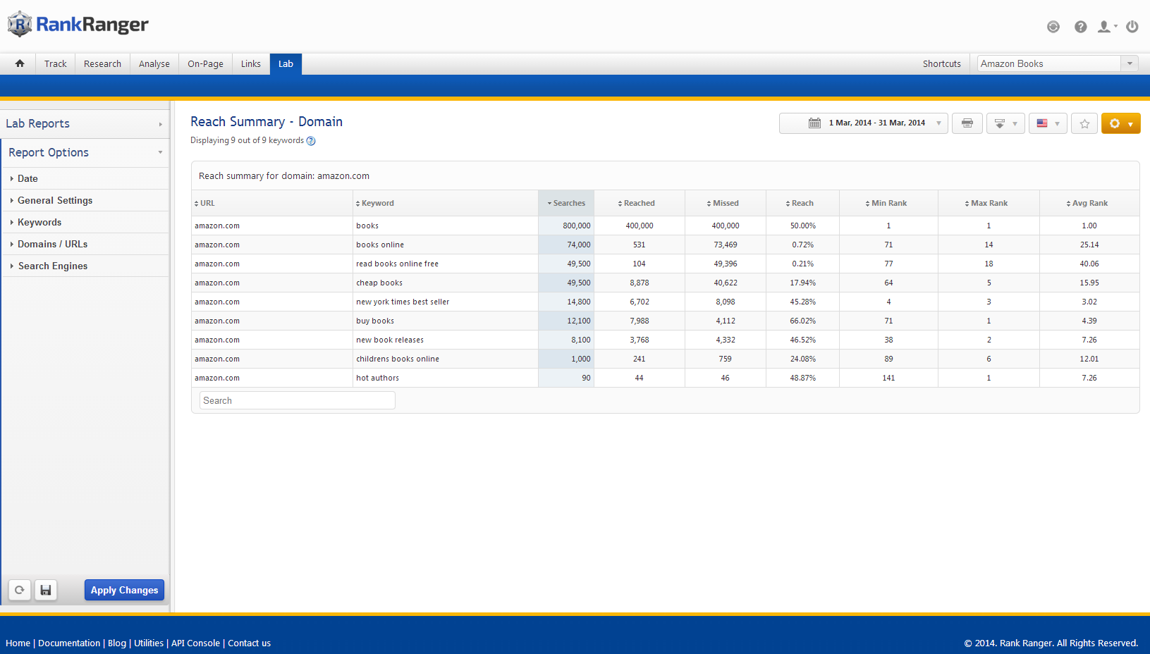
Task: Click the save floppy disk icon
Action: [x=46, y=590]
